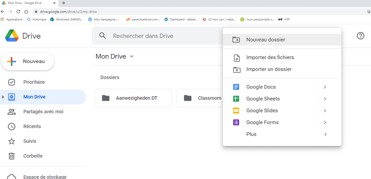Click the Importer un dossier folder upload icon

click(237, 70)
